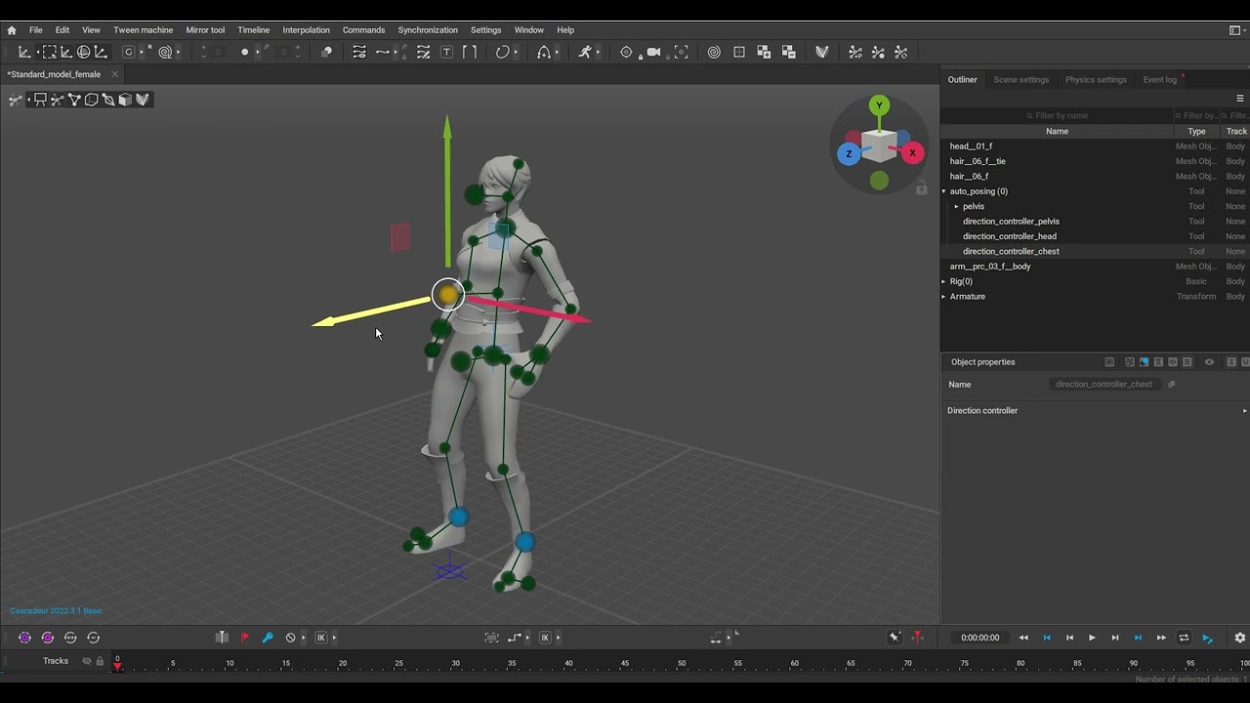Open dropdown arrow next to running figure

coord(599,52)
